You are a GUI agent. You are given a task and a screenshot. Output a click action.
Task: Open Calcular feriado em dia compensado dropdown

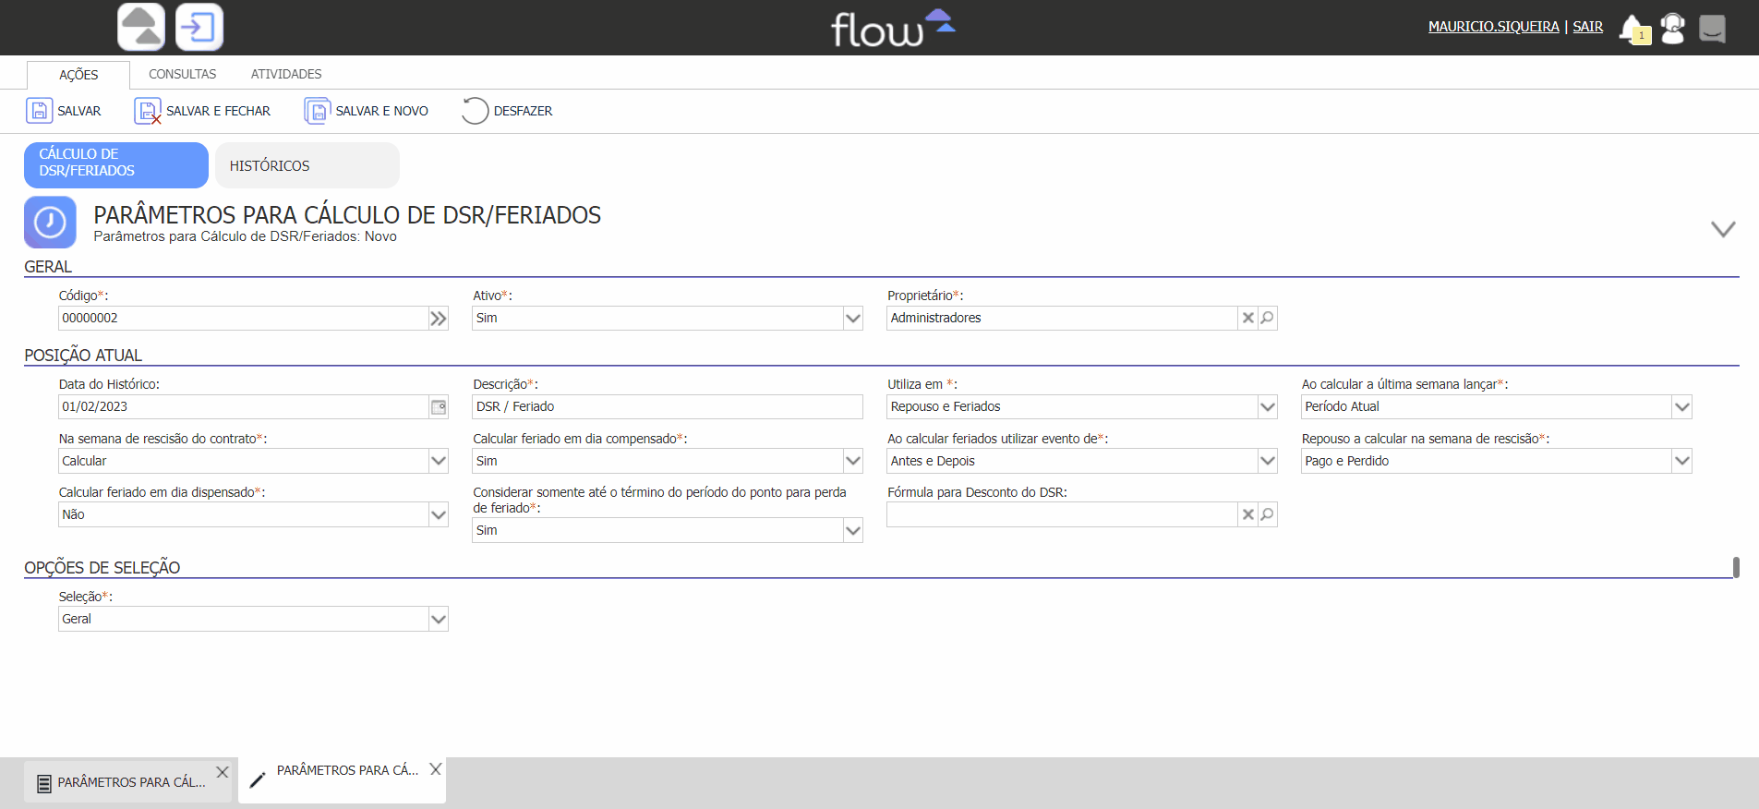852,461
